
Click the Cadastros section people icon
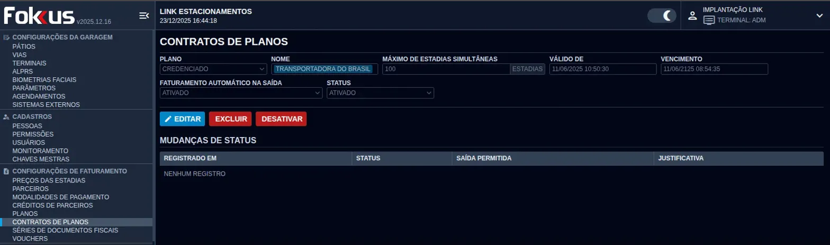[x=6, y=116]
